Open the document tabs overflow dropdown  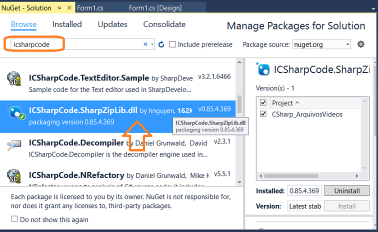click(373, 8)
